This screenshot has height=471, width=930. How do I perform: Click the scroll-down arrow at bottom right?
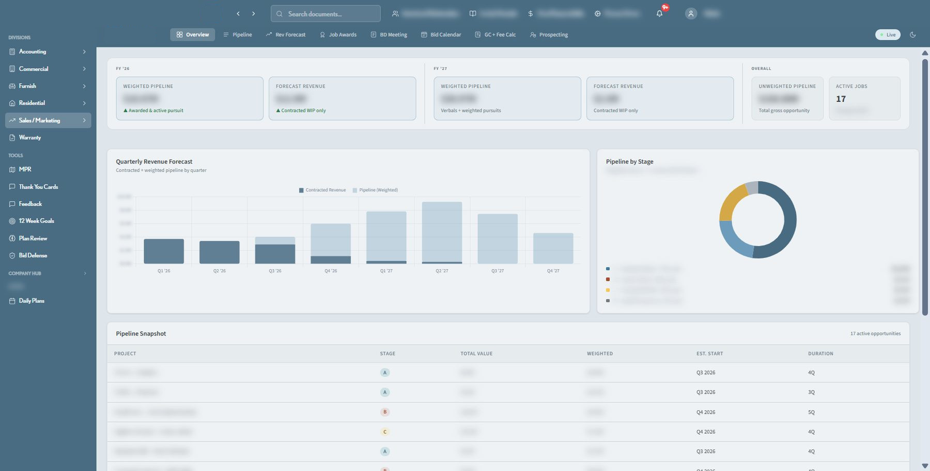pos(925,466)
